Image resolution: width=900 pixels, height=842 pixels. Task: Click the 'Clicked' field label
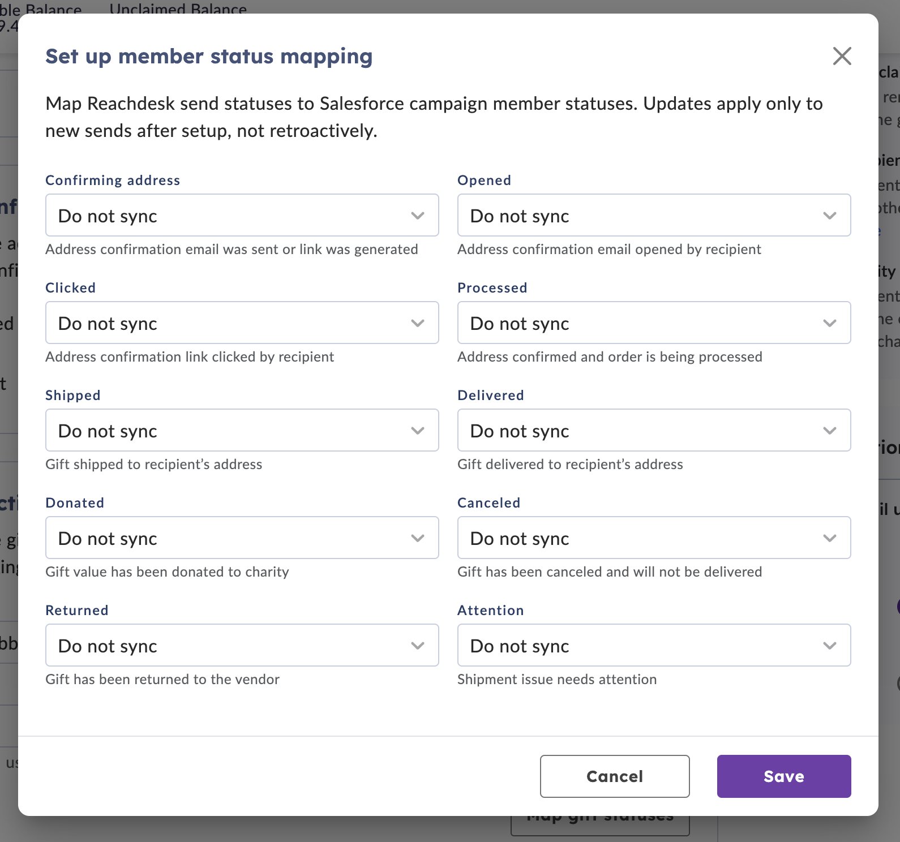coord(70,287)
